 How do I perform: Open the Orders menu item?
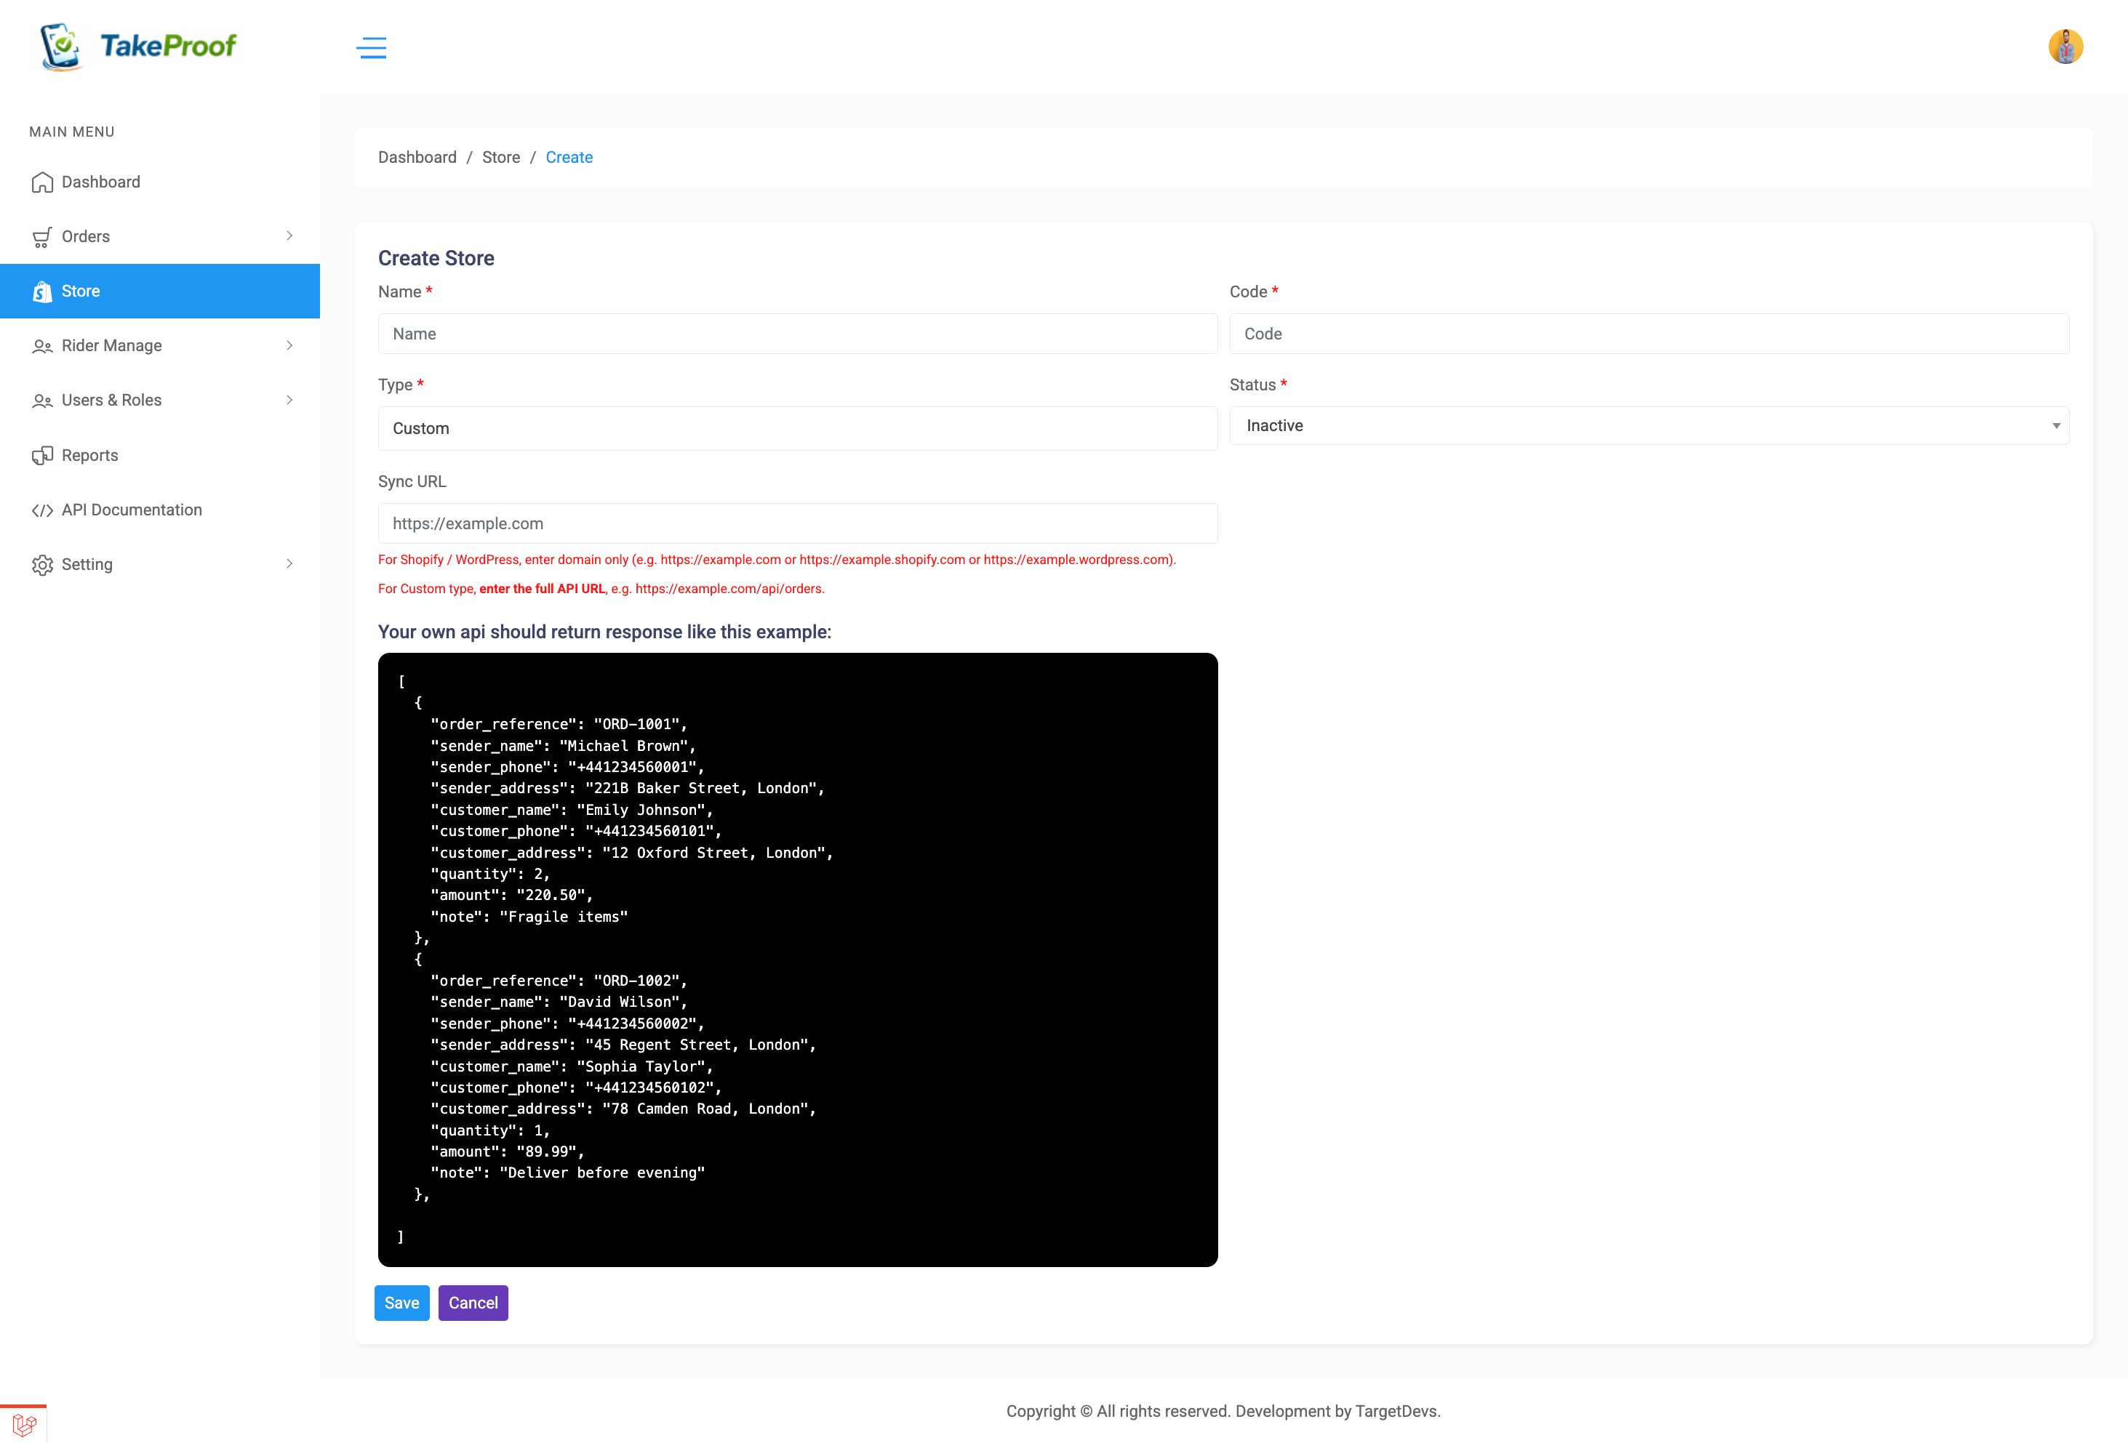click(160, 237)
